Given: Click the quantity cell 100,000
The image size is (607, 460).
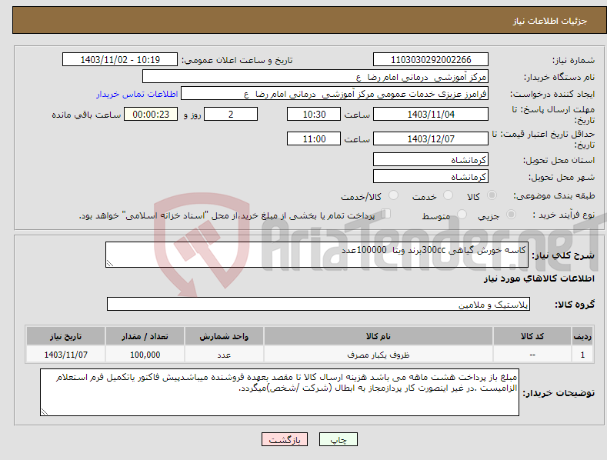Looking at the screenshot, I should coord(145,355).
